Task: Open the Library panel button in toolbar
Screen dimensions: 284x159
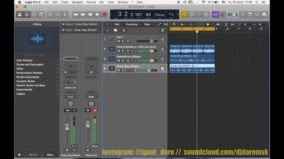Action: [x=20, y=15]
